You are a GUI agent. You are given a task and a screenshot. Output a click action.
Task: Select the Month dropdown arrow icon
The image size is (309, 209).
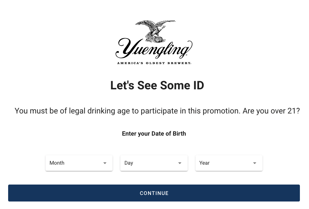[x=105, y=163]
